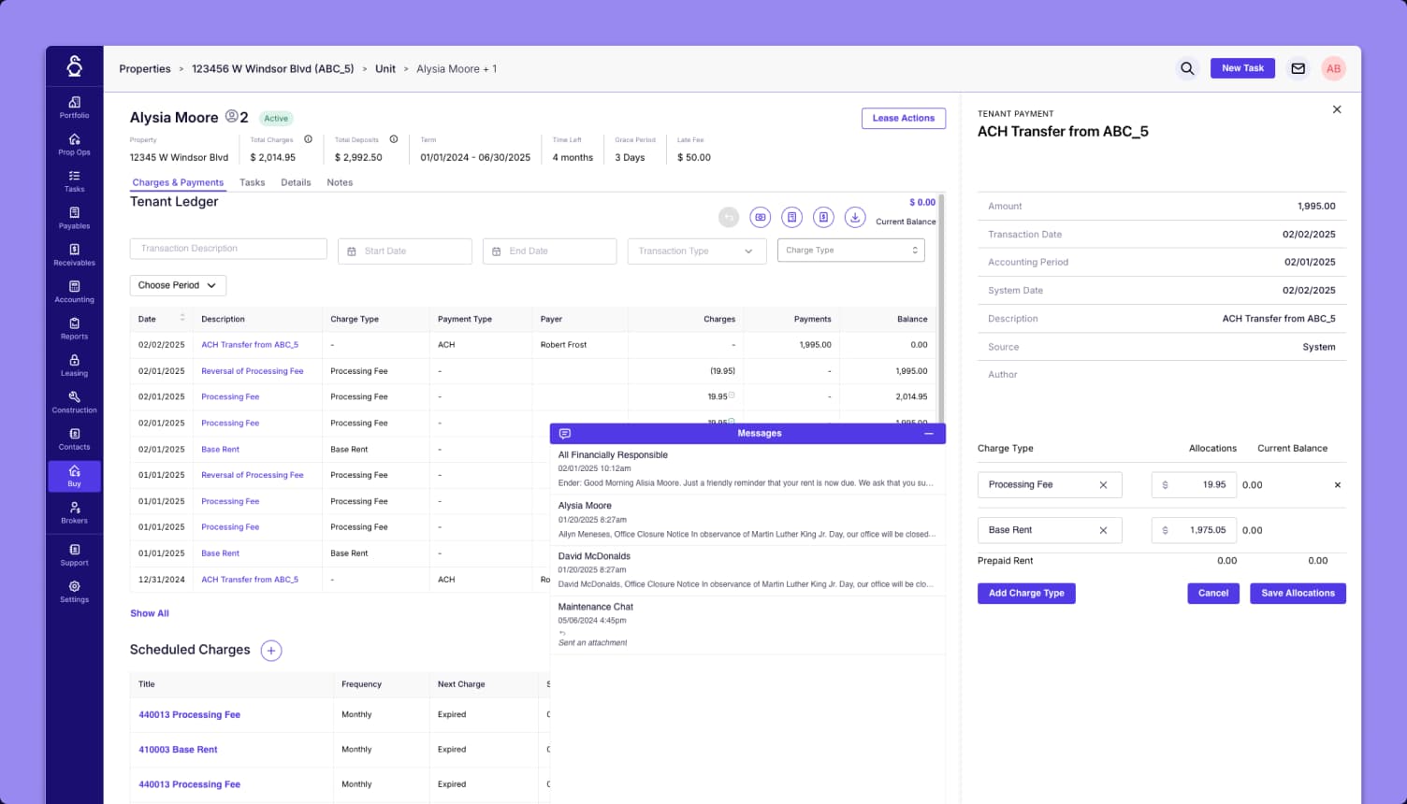Open the Charge Type filter selector
Screen dimensions: 1407x804
(849, 250)
